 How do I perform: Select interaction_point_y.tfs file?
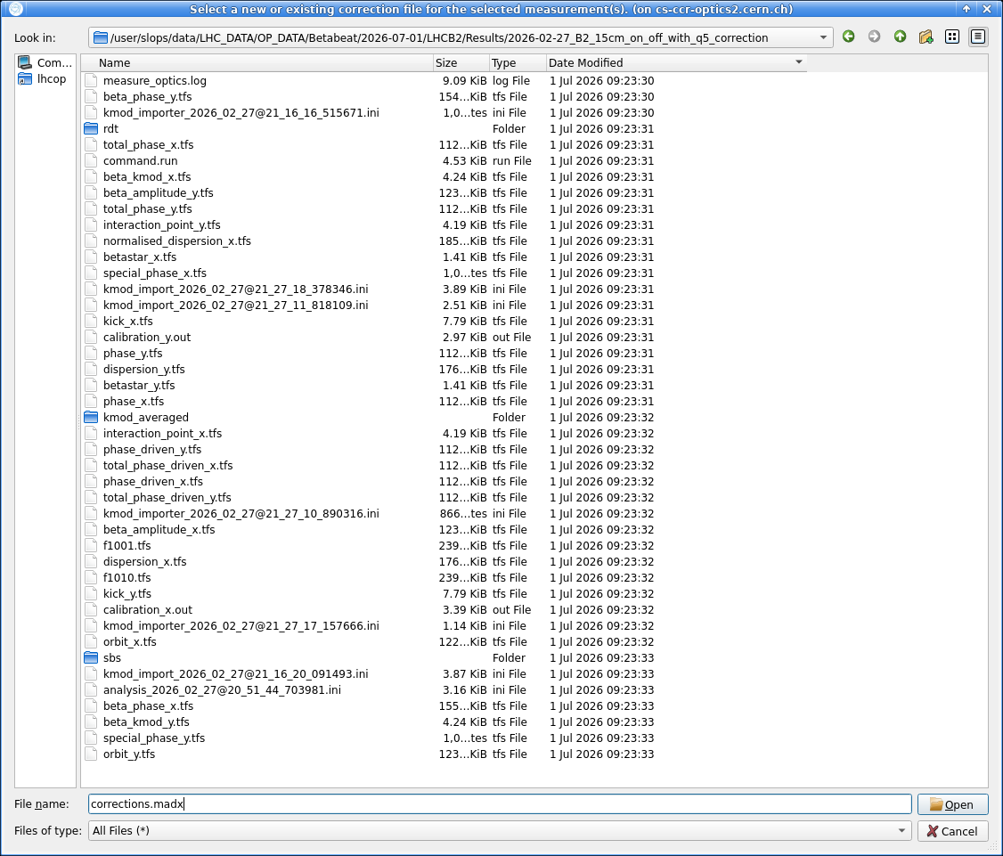point(162,224)
